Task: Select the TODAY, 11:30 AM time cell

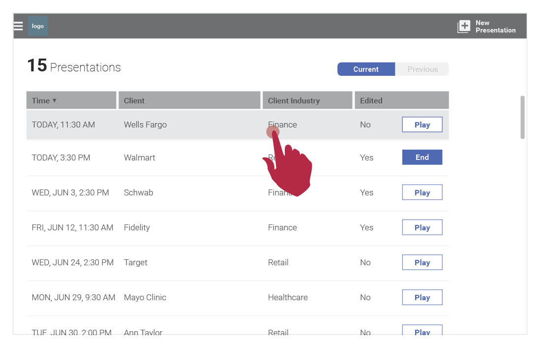Action: tap(63, 125)
